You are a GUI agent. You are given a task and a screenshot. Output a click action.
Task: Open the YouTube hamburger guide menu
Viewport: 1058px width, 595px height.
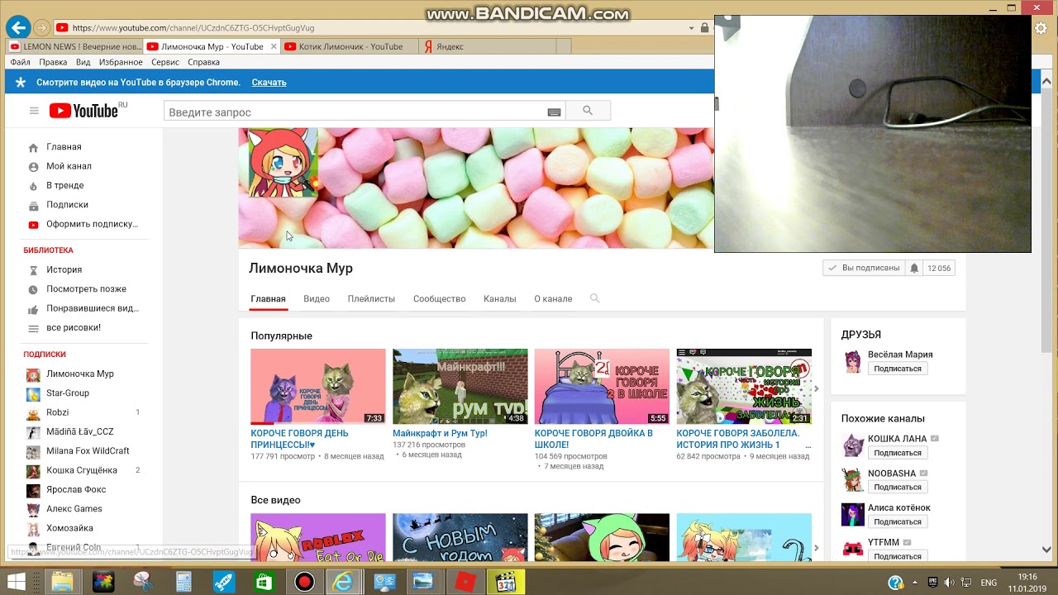click(34, 111)
